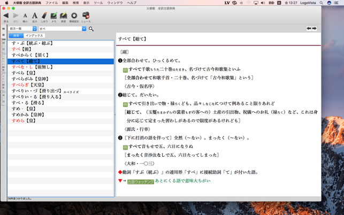Open the ウィンドウ menu
344x215 pixels.
pyautogui.click(x=115, y=3)
